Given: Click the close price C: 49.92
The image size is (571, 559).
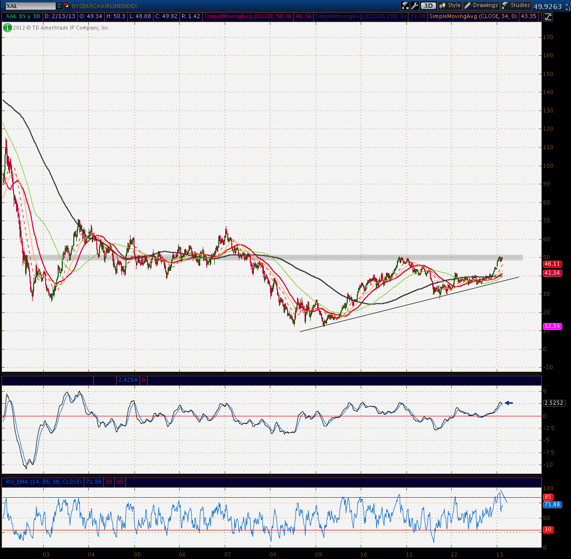Looking at the screenshot, I should 166,16.
